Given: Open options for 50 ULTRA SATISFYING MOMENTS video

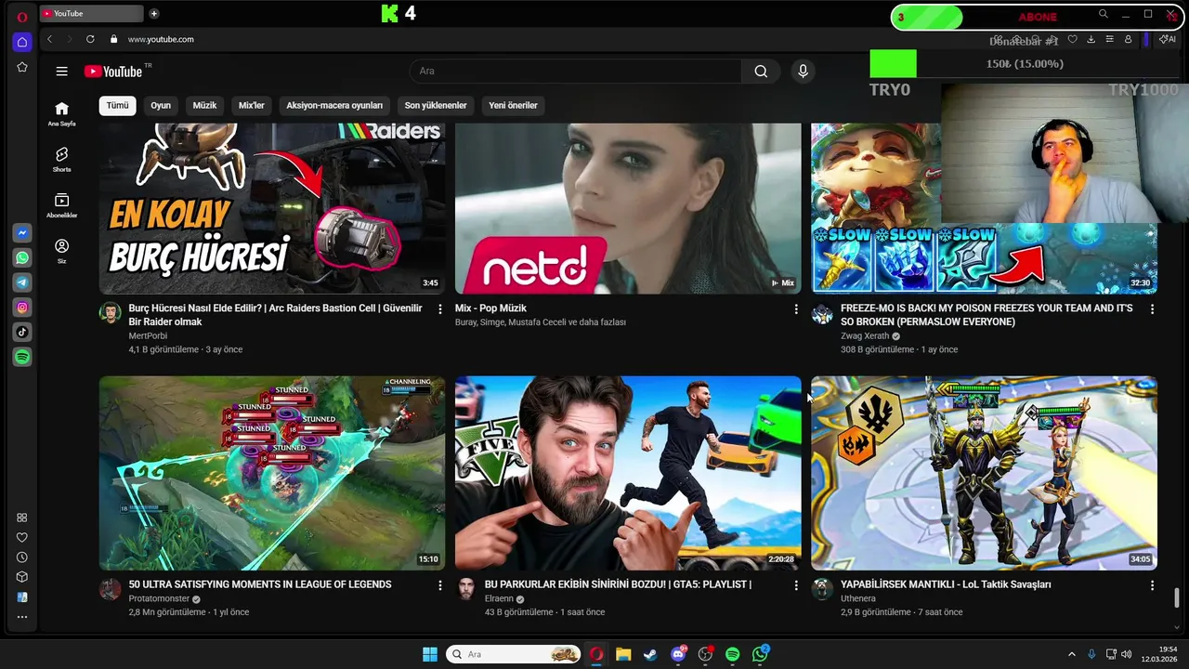Looking at the screenshot, I should 440,585.
